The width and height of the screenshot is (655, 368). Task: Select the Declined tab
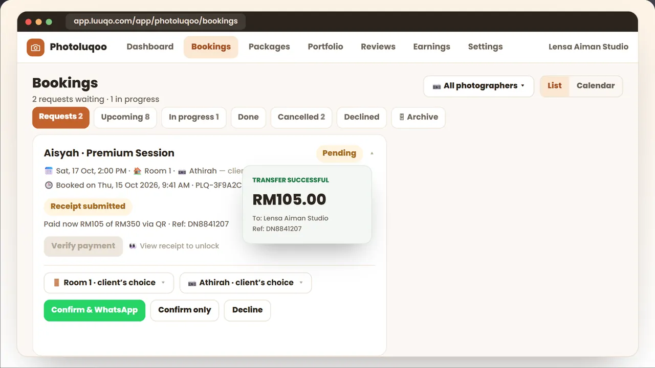click(362, 117)
